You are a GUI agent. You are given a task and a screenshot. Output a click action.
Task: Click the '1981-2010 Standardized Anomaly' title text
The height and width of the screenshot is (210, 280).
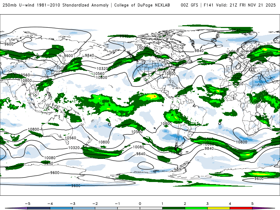pyautogui.click(x=73, y=5)
